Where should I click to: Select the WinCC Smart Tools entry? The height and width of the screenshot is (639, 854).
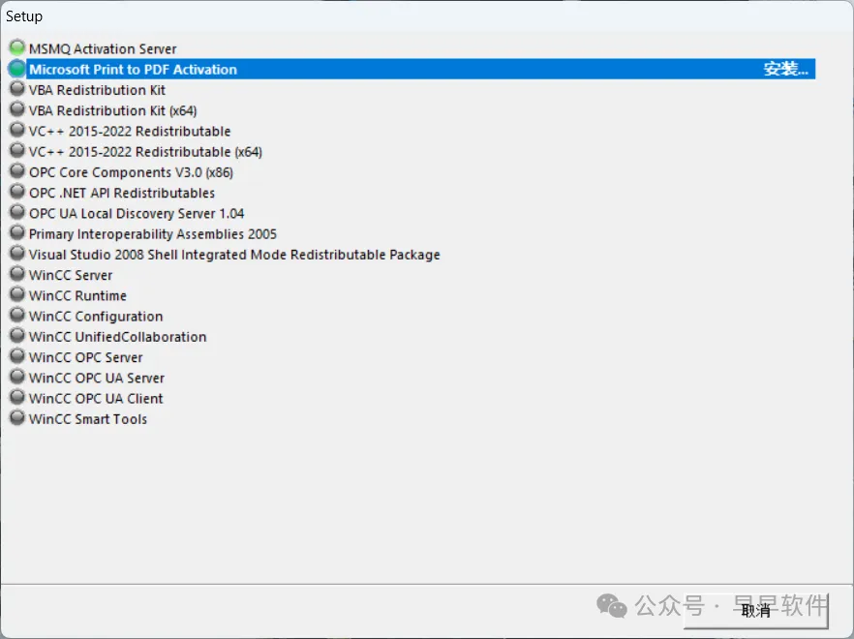88,419
